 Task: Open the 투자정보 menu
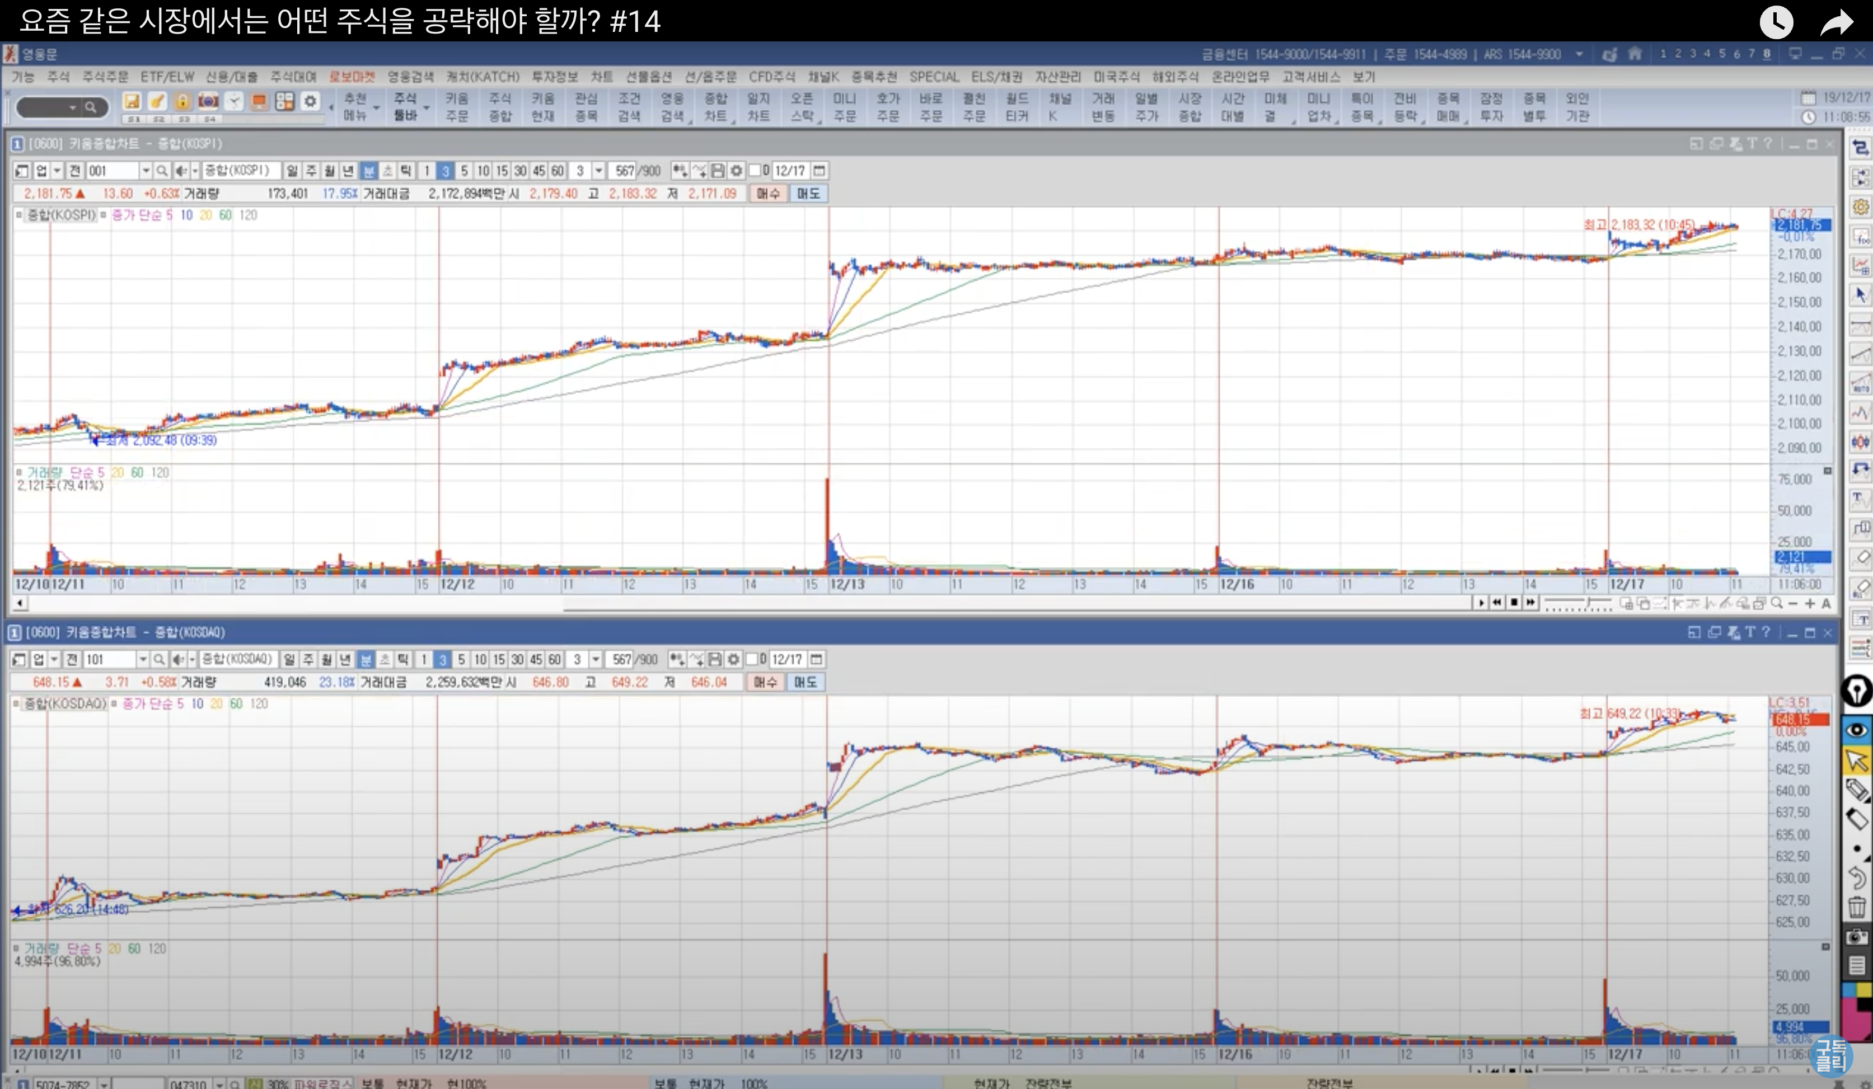pos(555,77)
